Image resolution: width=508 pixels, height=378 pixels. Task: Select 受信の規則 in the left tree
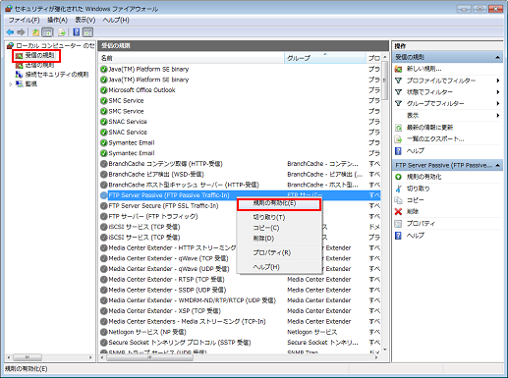pyautogui.click(x=39, y=55)
